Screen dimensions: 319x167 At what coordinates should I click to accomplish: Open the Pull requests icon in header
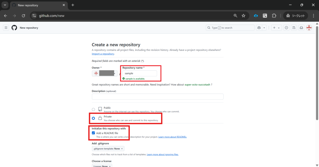pos(294,28)
